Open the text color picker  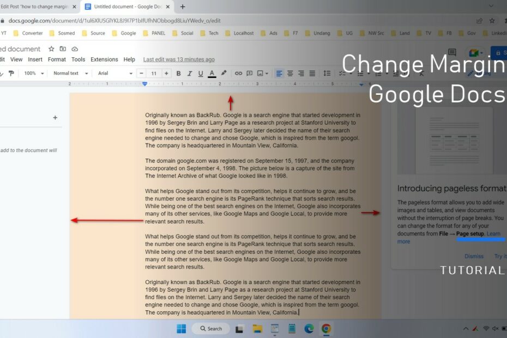(212, 74)
